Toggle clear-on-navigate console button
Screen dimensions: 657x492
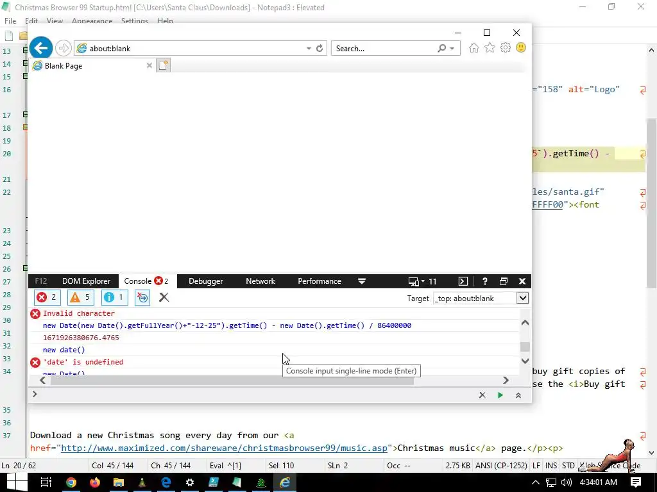[x=142, y=297]
